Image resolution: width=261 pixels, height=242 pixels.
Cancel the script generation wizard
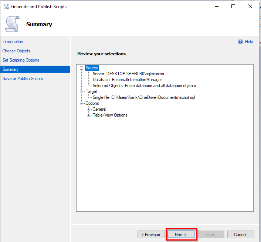(x=241, y=235)
